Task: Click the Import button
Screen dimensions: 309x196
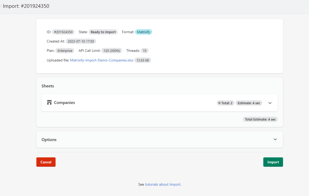Action: click(x=273, y=162)
